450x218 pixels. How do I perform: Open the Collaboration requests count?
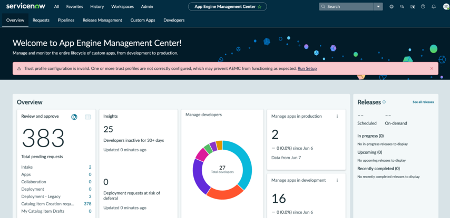(90, 182)
